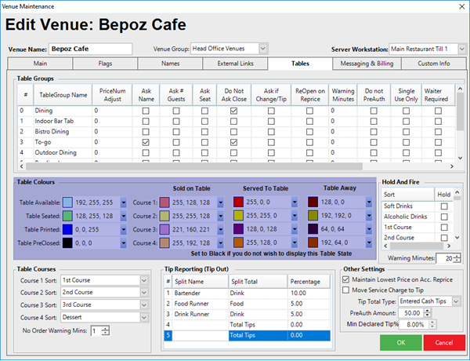The width and height of the screenshot is (470, 361).
Task: Open Course 1 Sort dropdown
Action: pyautogui.click(x=144, y=280)
